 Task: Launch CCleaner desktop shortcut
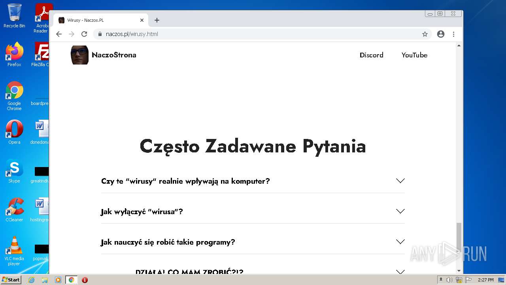(x=14, y=210)
